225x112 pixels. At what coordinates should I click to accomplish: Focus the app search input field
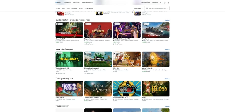(157, 8)
